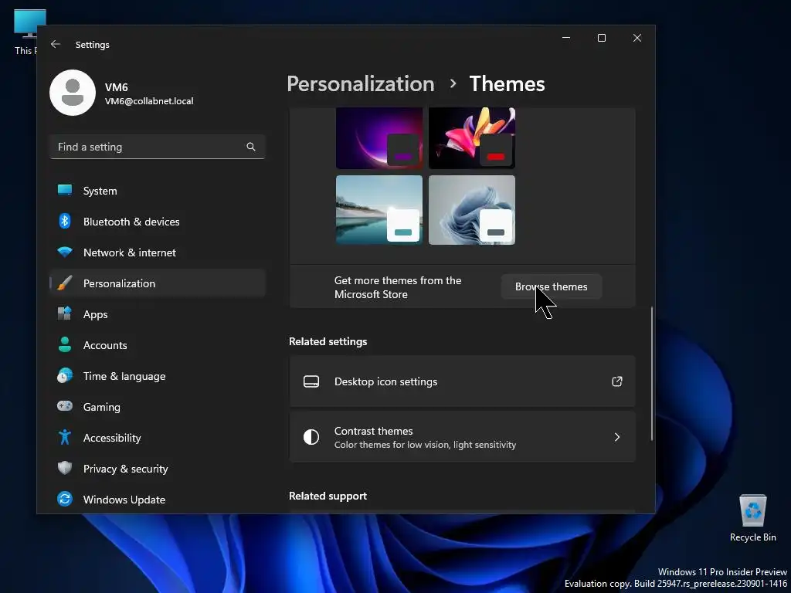791x593 pixels.
Task: Open System settings
Action: 158,191
